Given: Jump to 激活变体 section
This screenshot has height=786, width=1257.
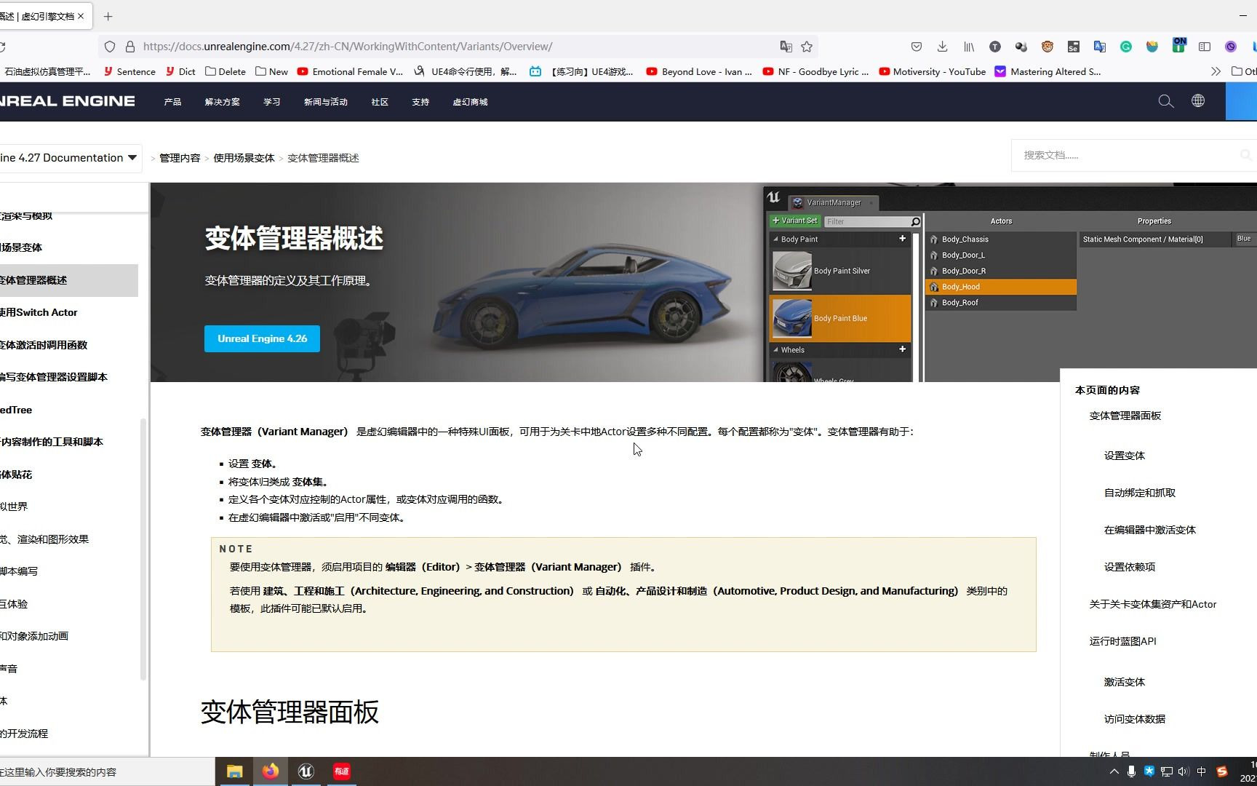Looking at the screenshot, I should [x=1124, y=682].
